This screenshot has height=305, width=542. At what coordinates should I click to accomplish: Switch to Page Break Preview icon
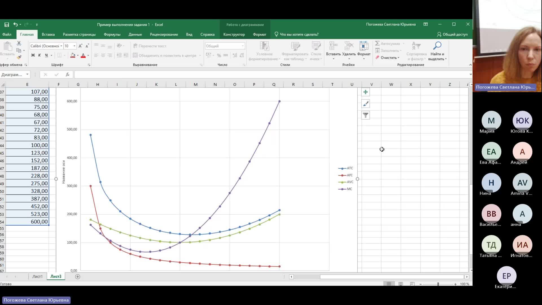click(x=412, y=284)
